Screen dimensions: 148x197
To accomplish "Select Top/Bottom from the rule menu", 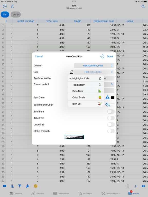I will coord(86,85).
